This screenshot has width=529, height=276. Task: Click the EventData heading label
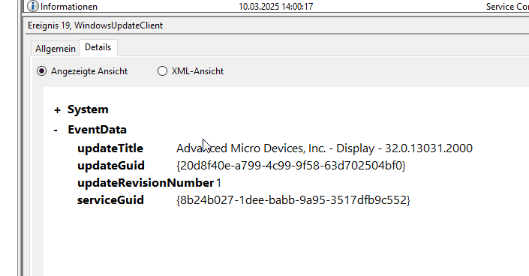[x=97, y=130]
